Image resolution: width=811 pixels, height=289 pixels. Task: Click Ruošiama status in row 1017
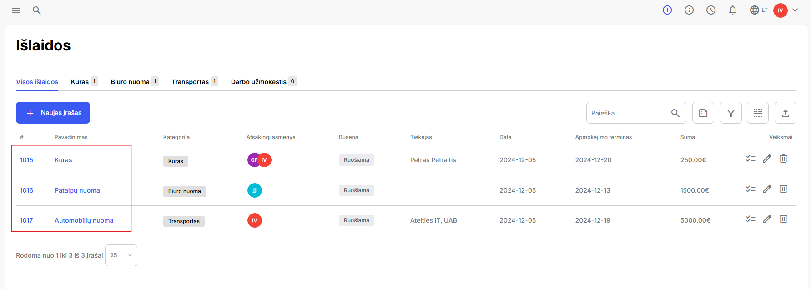coord(357,220)
